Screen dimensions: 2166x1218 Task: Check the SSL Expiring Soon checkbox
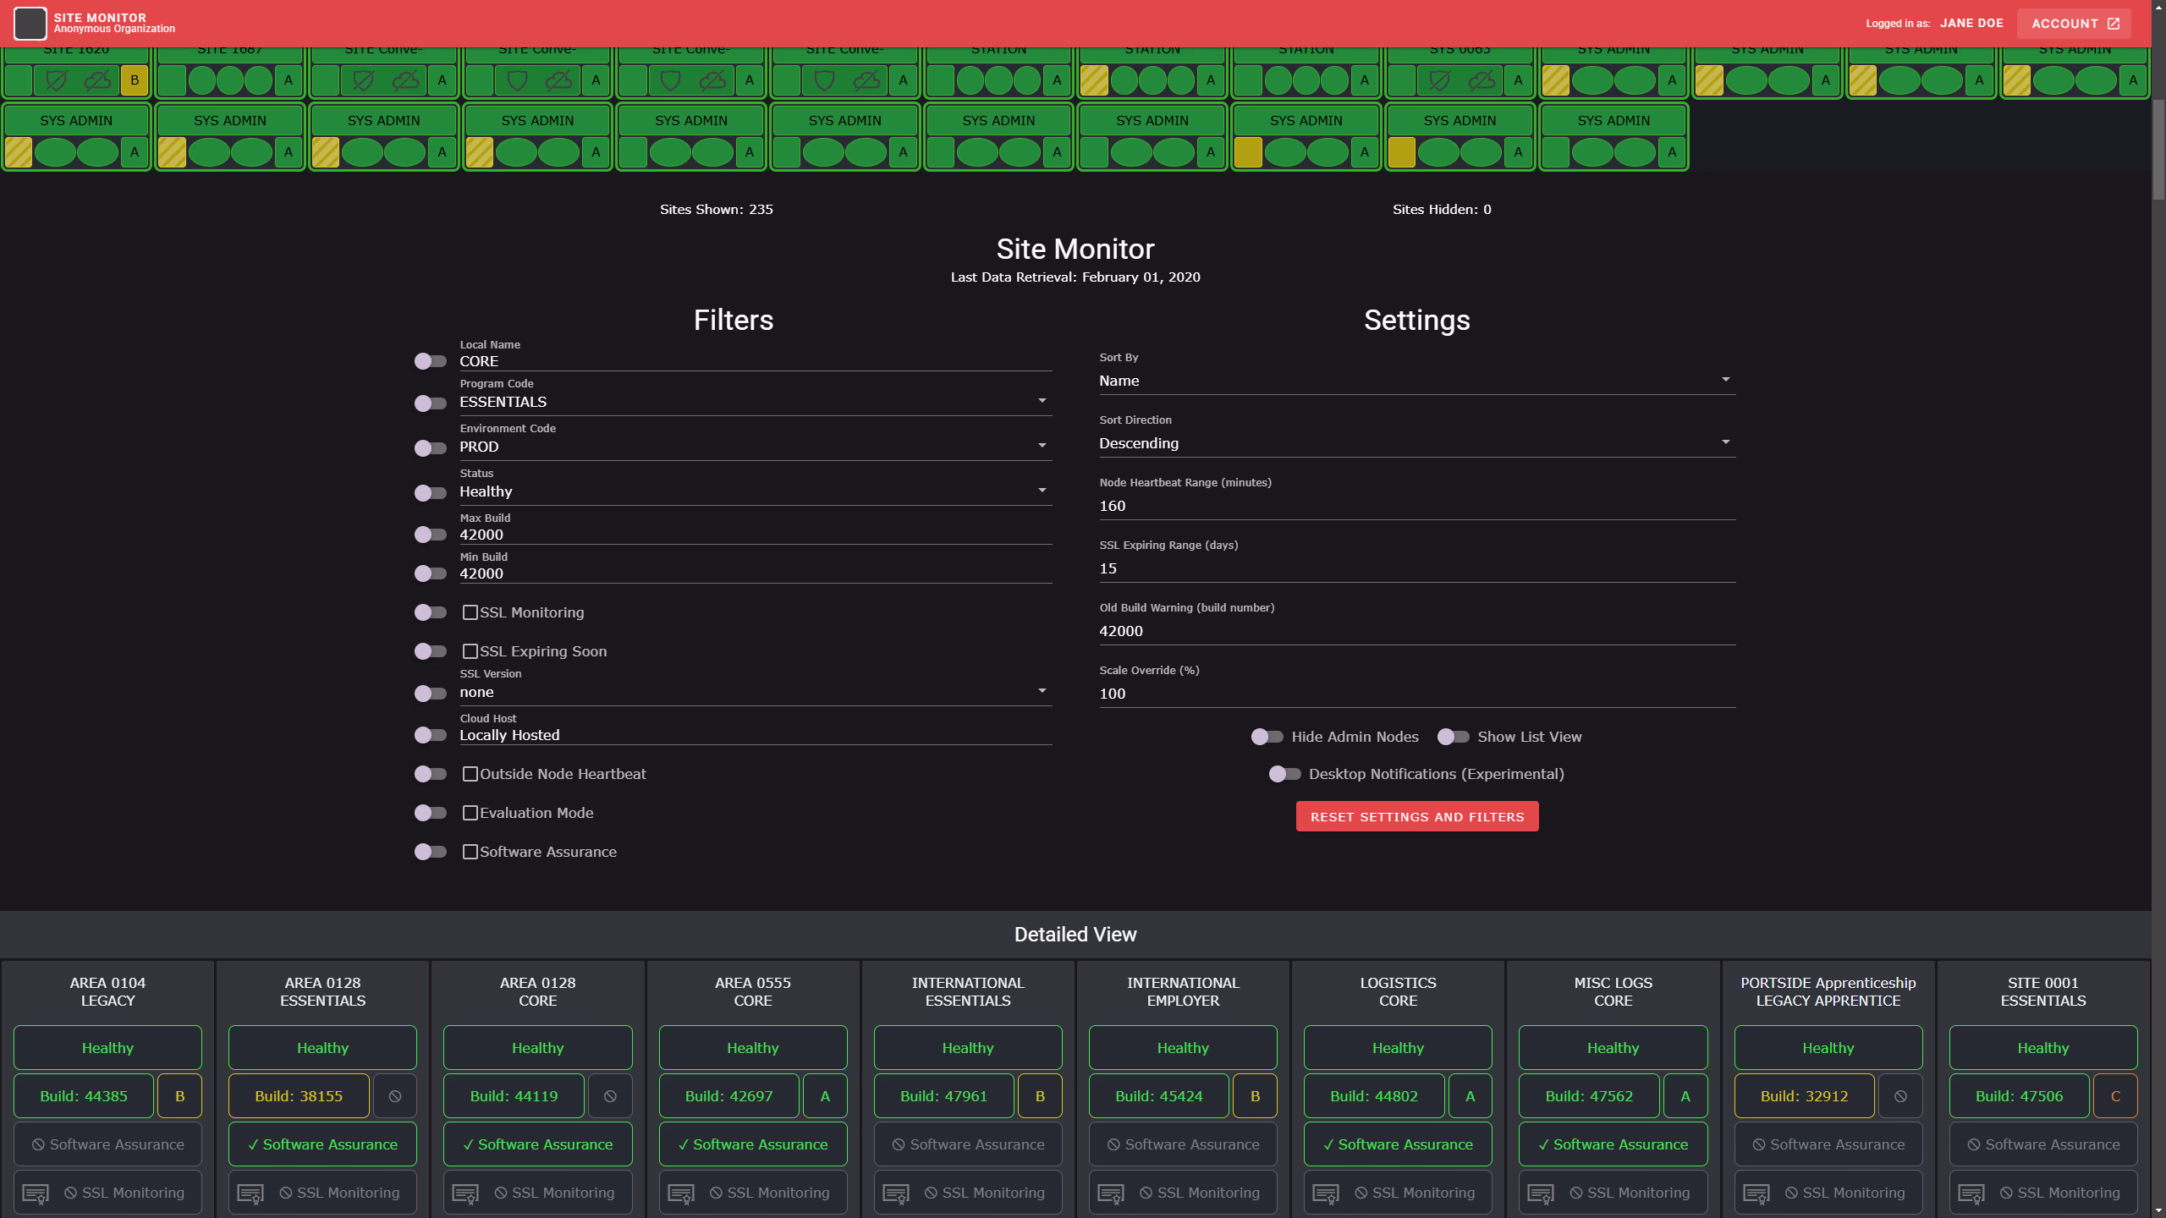(x=471, y=650)
